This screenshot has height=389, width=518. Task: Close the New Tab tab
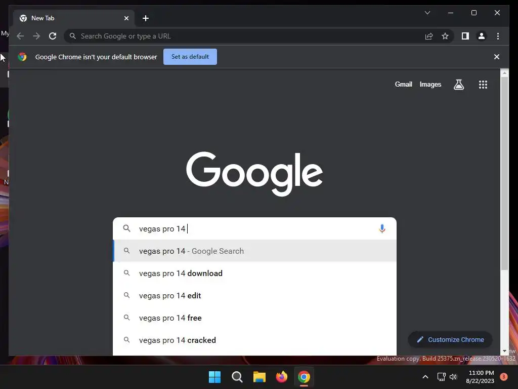point(126,18)
